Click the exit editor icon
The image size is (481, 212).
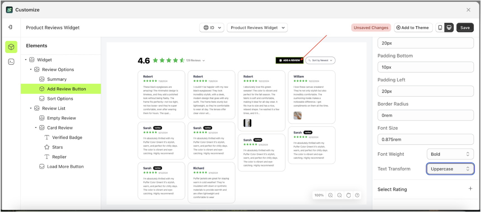click(x=10, y=27)
